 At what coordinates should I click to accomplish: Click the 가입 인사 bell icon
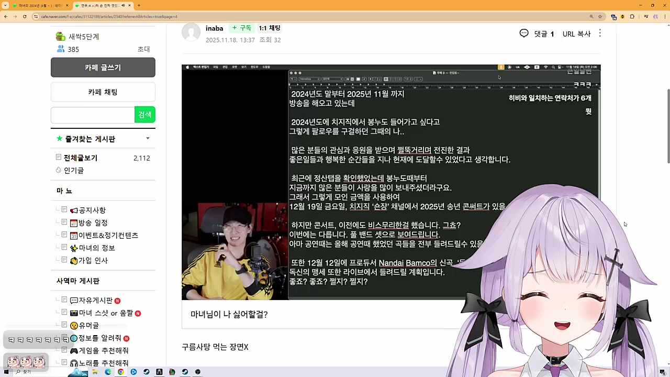[x=74, y=260]
